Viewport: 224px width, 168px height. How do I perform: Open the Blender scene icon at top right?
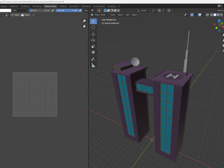click(x=220, y=6)
